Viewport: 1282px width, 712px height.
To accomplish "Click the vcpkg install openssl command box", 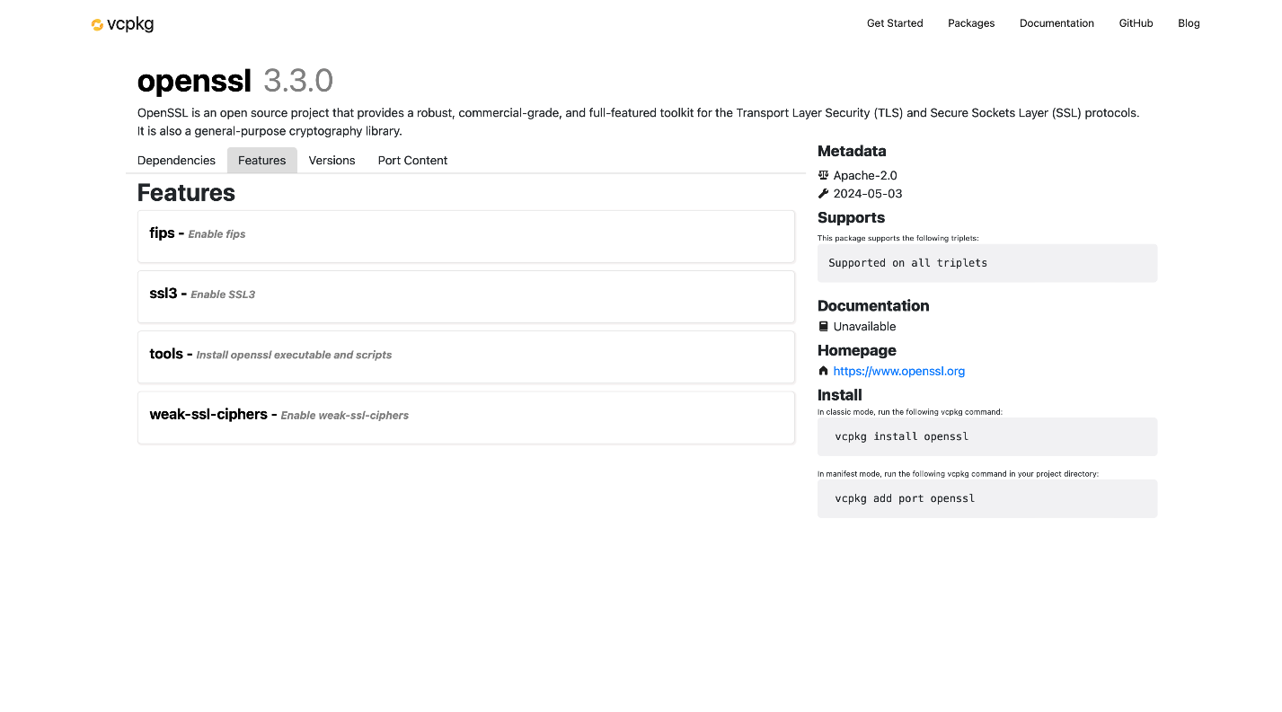I will pos(986,436).
